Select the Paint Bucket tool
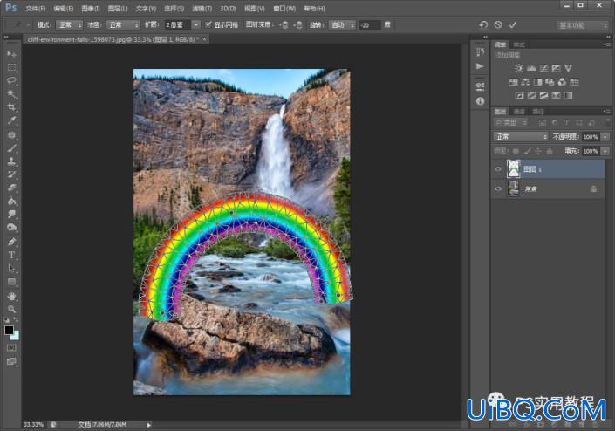Image resolution: width=615 pixels, height=431 pixels. click(x=11, y=202)
